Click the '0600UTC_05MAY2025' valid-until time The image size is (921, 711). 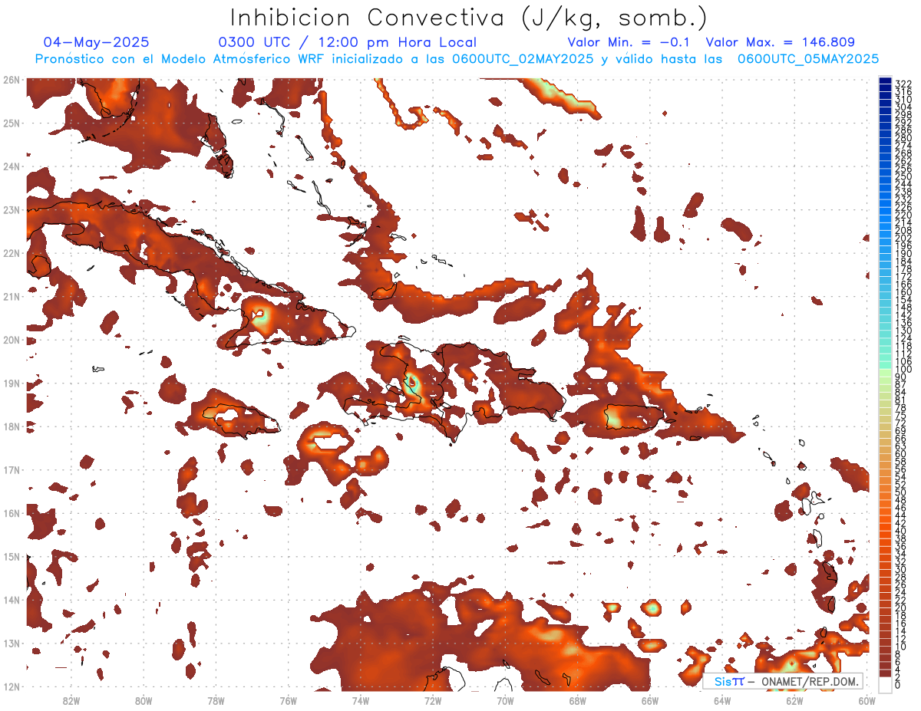808,59
